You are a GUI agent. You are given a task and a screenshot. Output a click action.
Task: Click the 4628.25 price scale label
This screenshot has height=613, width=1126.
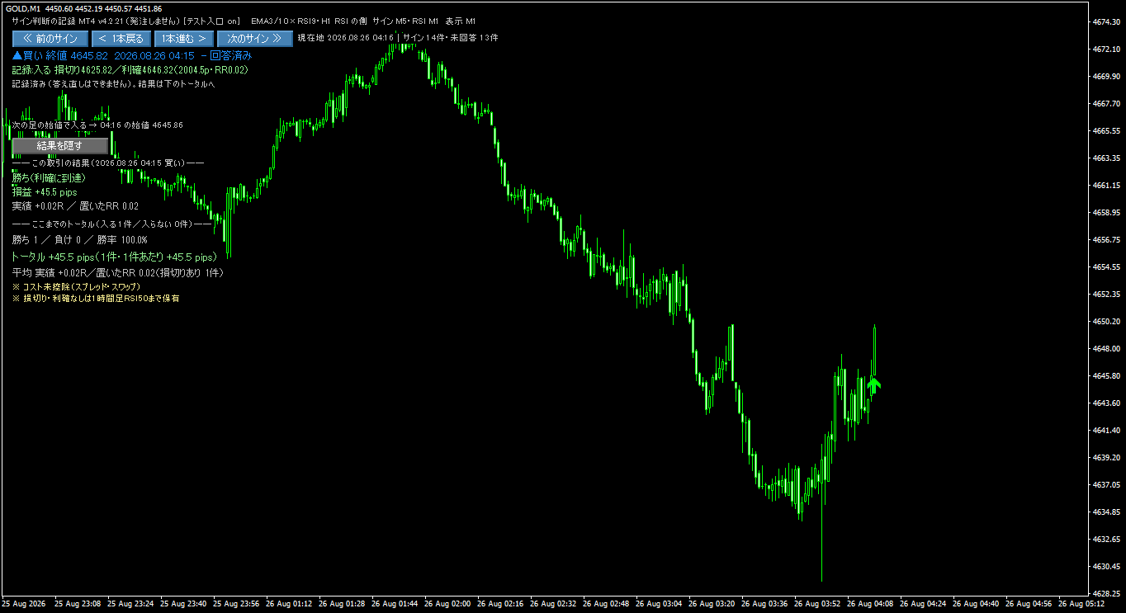pos(1105,594)
